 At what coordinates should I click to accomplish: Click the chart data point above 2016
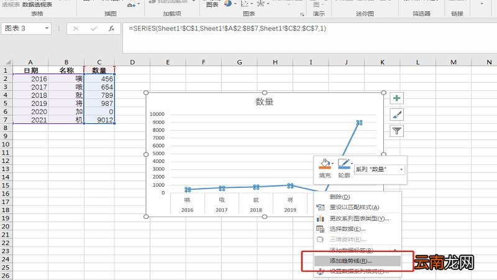pos(188,190)
